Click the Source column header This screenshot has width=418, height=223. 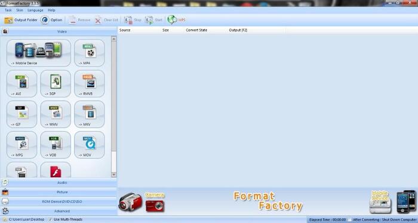click(x=140, y=30)
